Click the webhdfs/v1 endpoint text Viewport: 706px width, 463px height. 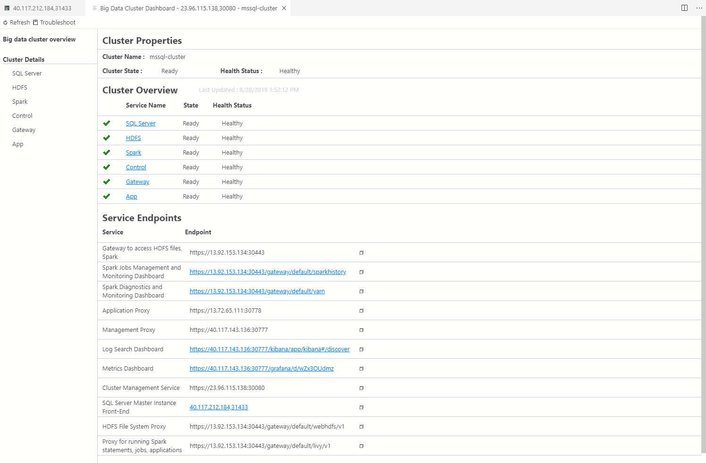click(x=267, y=427)
